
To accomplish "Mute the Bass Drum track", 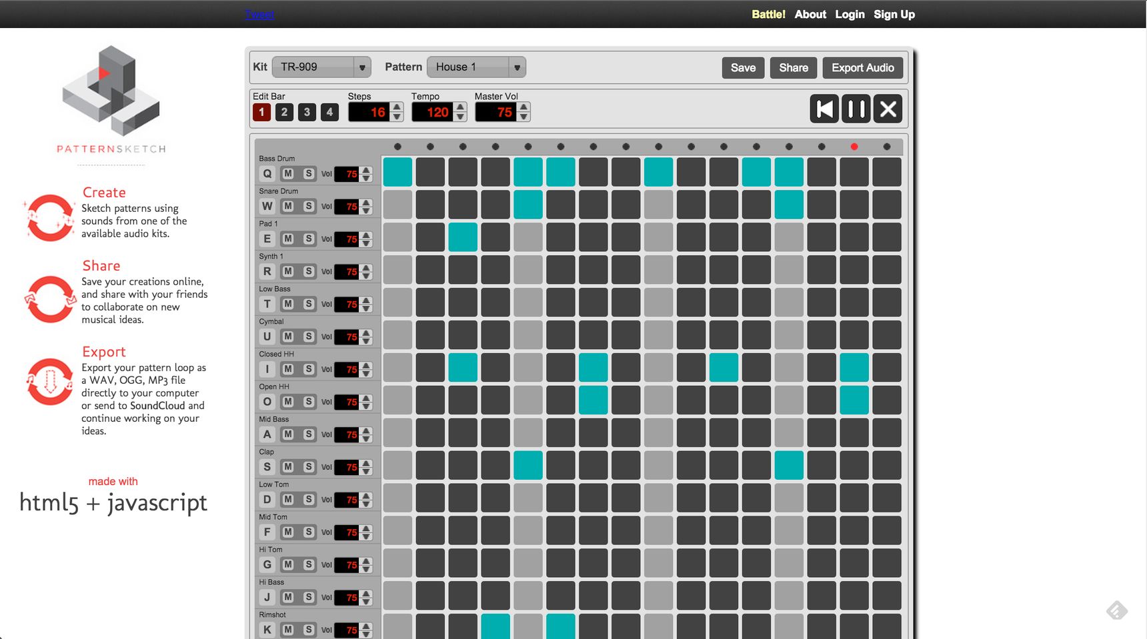I will coord(288,174).
